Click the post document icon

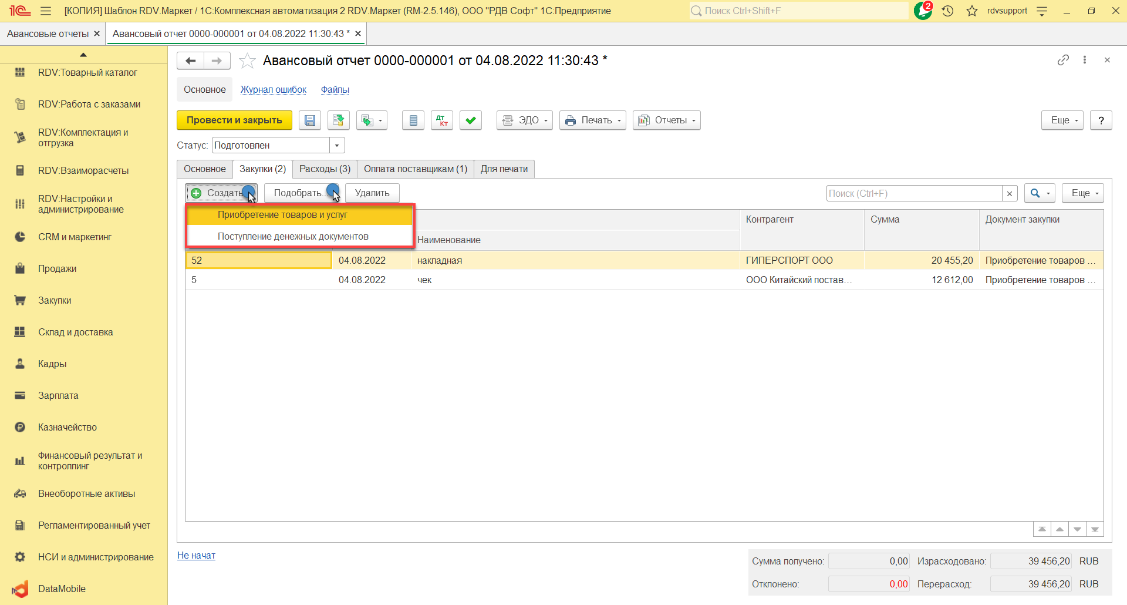[x=338, y=120]
